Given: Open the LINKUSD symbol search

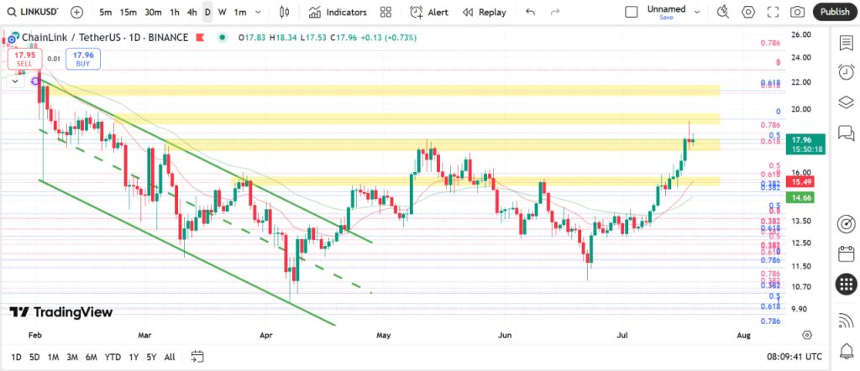Looking at the screenshot, I should pyautogui.click(x=33, y=12).
